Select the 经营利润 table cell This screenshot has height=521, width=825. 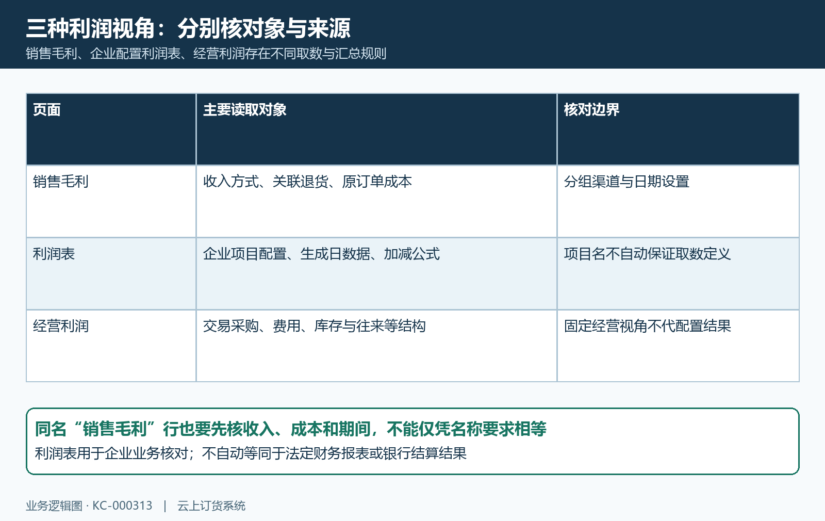111,346
